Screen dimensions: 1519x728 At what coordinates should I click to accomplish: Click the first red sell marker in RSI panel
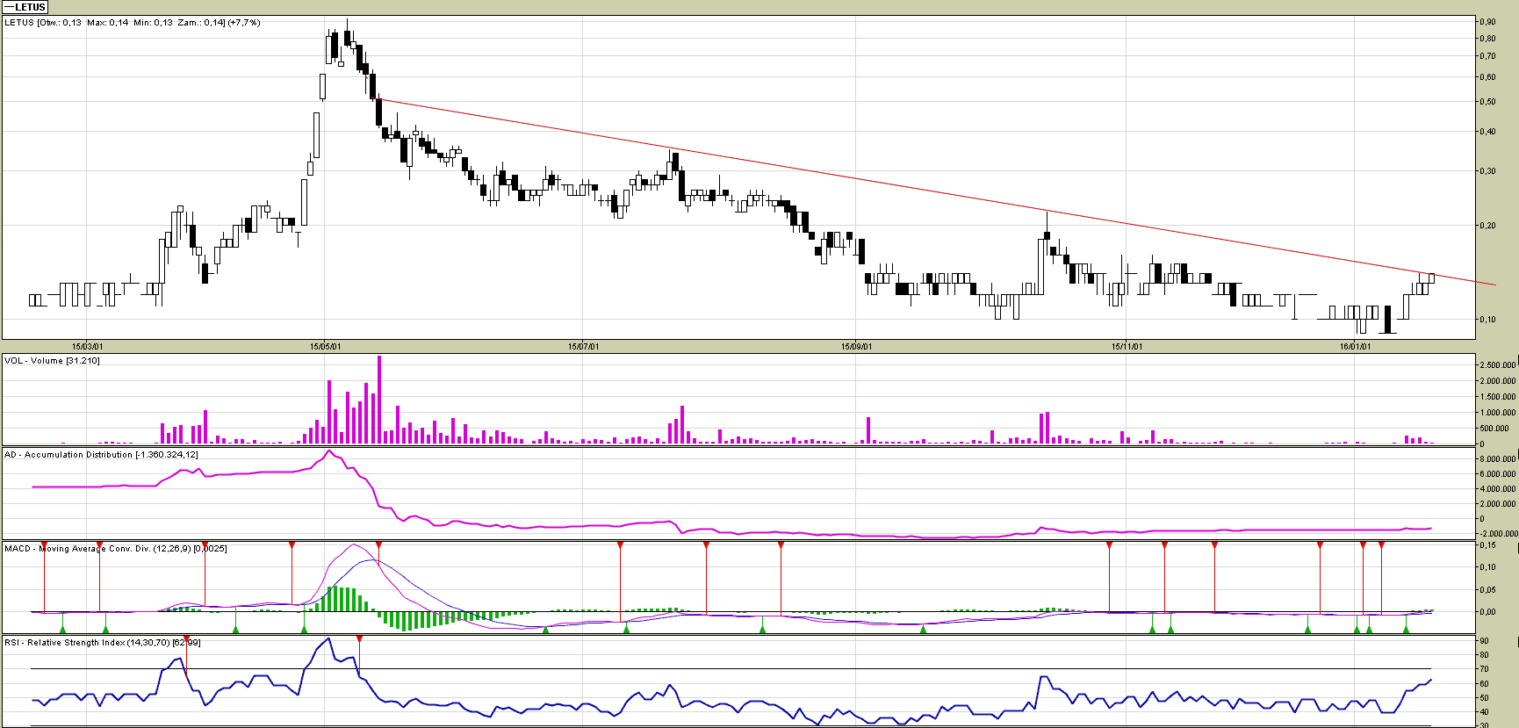click(186, 639)
